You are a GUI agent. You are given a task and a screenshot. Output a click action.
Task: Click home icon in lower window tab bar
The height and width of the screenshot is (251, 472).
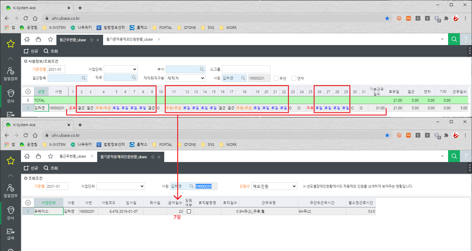coord(27,156)
